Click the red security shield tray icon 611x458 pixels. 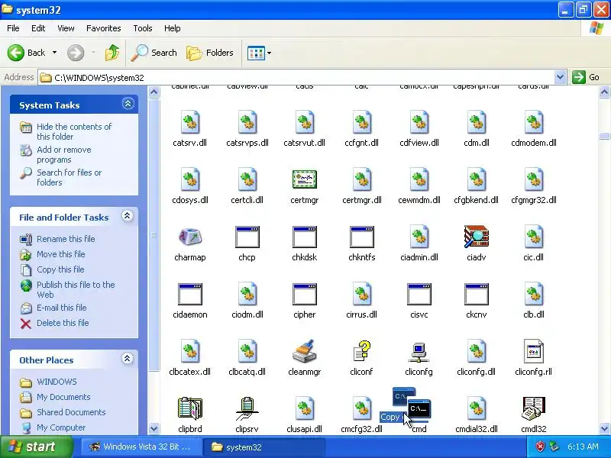pyautogui.click(x=540, y=447)
